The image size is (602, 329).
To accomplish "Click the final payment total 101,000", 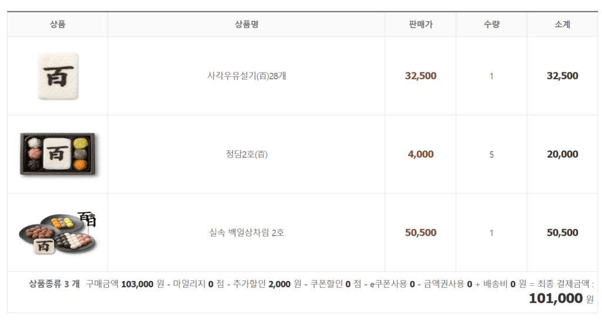I will click(x=555, y=298).
